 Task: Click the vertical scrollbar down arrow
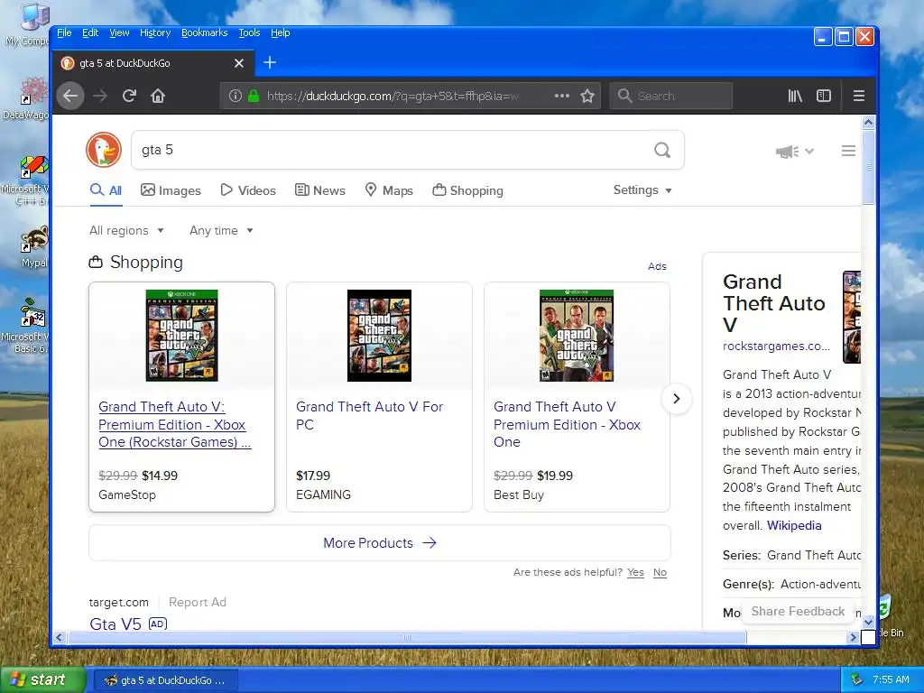(x=868, y=623)
